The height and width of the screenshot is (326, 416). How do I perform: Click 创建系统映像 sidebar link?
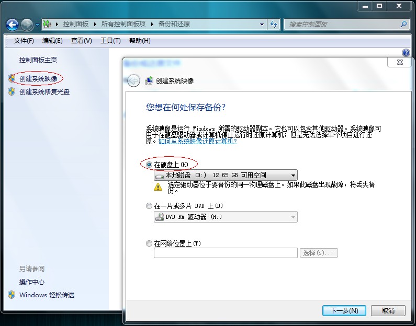(x=38, y=78)
